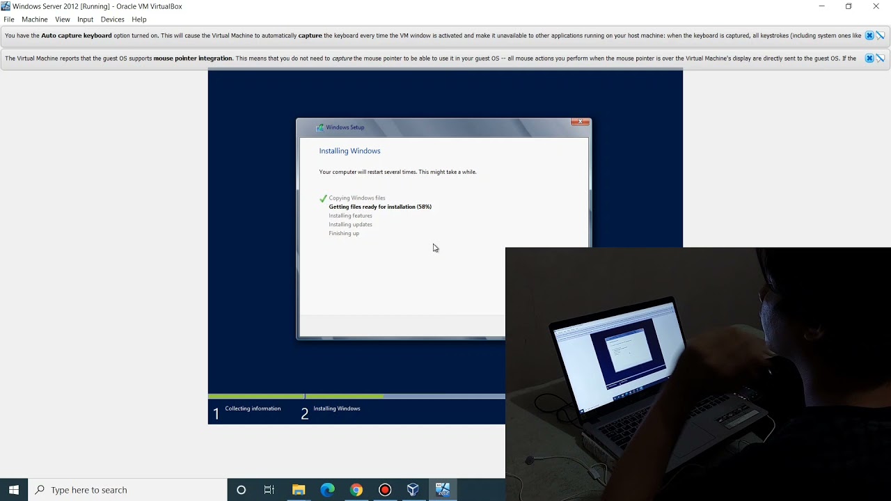Image resolution: width=891 pixels, height=501 pixels.
Task: Open the Windows Start menu
Action: (14, 490)
